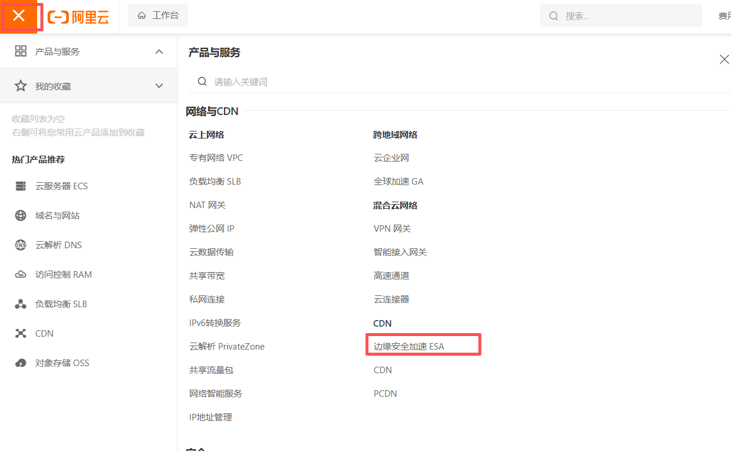Click the 访问控制 RAM cloud icon
This screenshot has height=451, width=731.
pyautogui.click(x=21, y=275)
